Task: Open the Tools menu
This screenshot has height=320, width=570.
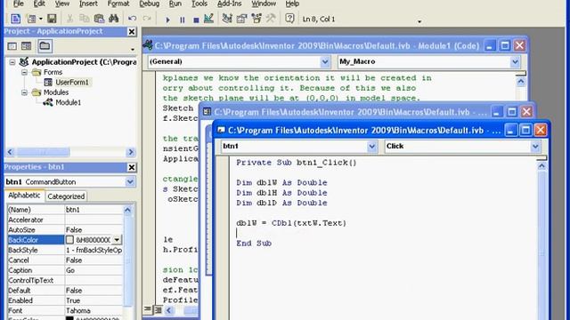Action: [199, 4]
